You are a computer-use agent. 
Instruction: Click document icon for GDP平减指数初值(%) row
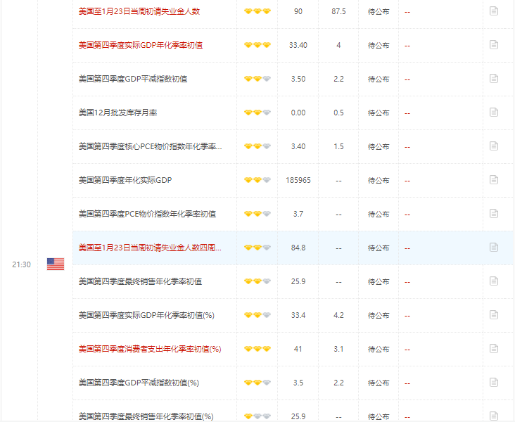(494, 383)
